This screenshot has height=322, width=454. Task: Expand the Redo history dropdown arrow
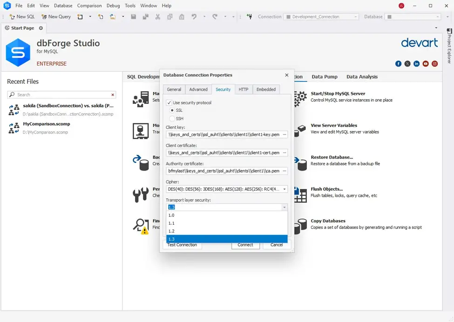point(225,17)
